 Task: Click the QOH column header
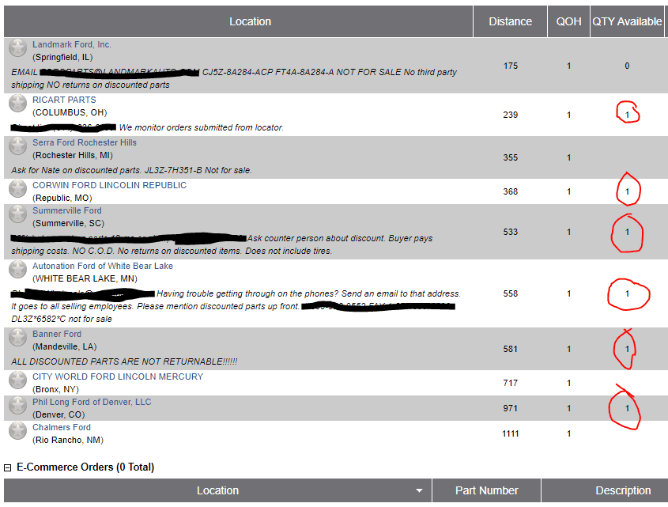[568, 21]
